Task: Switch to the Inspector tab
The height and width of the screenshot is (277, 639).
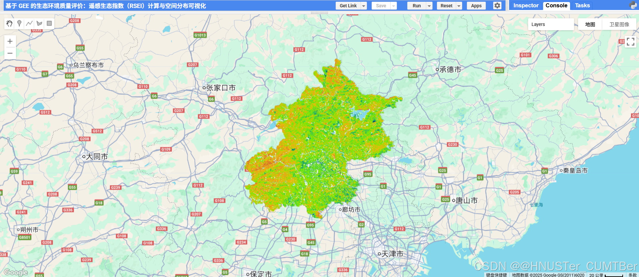Action: [x=526, y=5]
